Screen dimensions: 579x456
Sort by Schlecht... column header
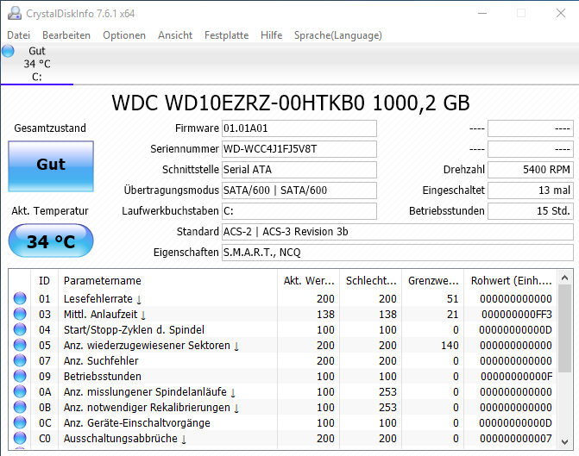(x=371, y=281)
